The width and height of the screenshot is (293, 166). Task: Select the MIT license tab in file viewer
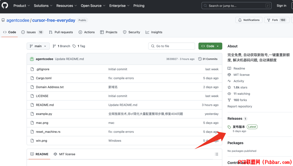[65, 154]
